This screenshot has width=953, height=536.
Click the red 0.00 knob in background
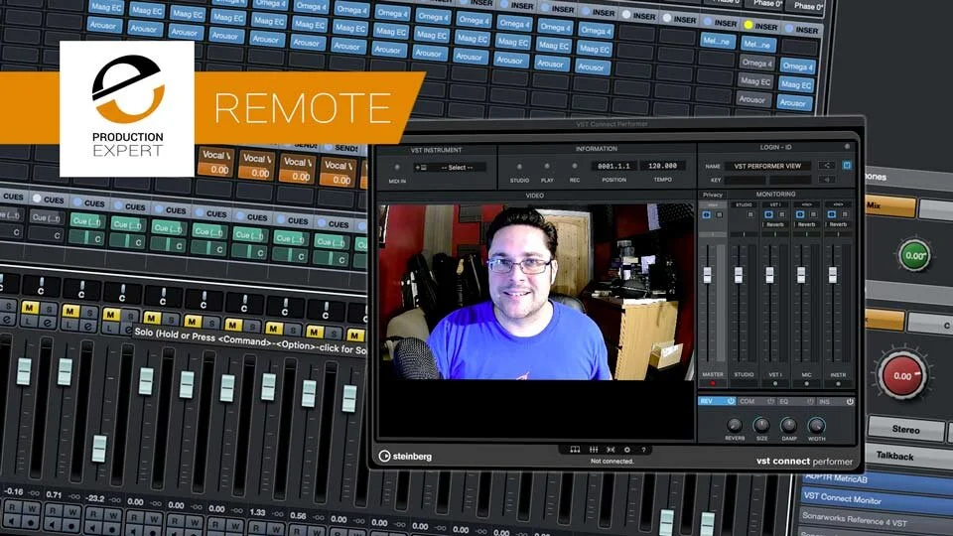(x=902, y=375)
